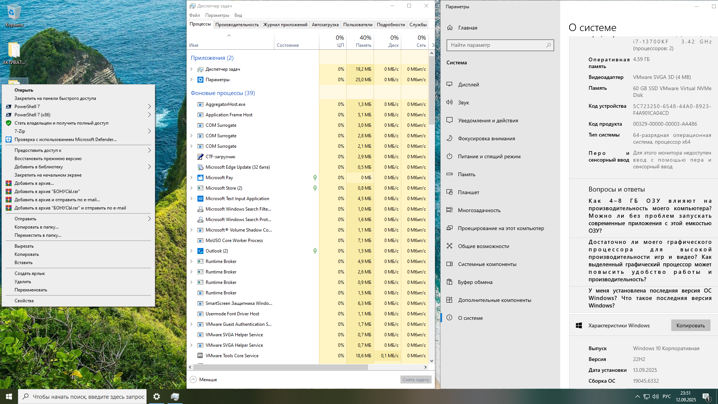This screenshot has height=404, width=718.
Task: Open the Файл menu in Task Manager
Action: [x=194, y=15]
